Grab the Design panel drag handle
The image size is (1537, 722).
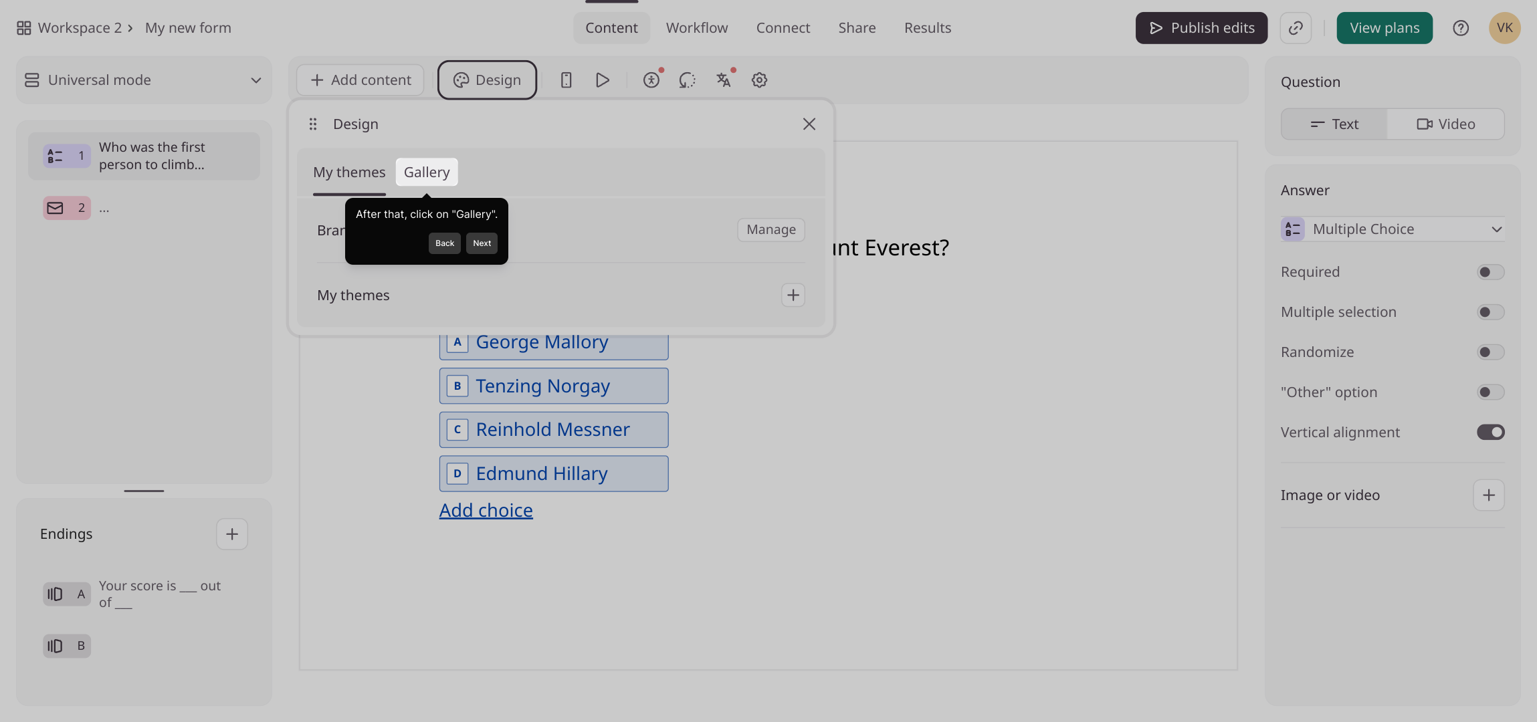(x=312, y=124)
